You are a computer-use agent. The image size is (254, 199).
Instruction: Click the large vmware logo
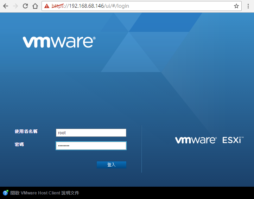[59, 42]
